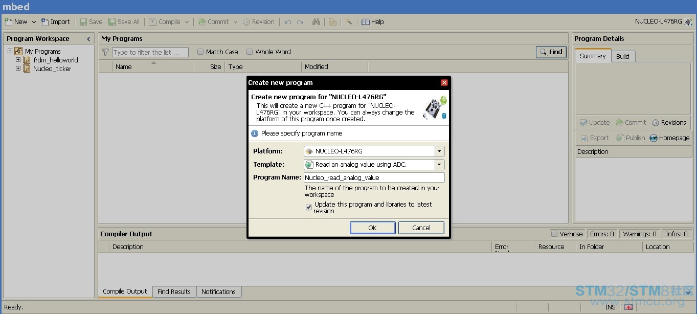Click the NUCLEO-L476RG platform selector icon
The height and width of the screenshot is (314, 697).
688,21
